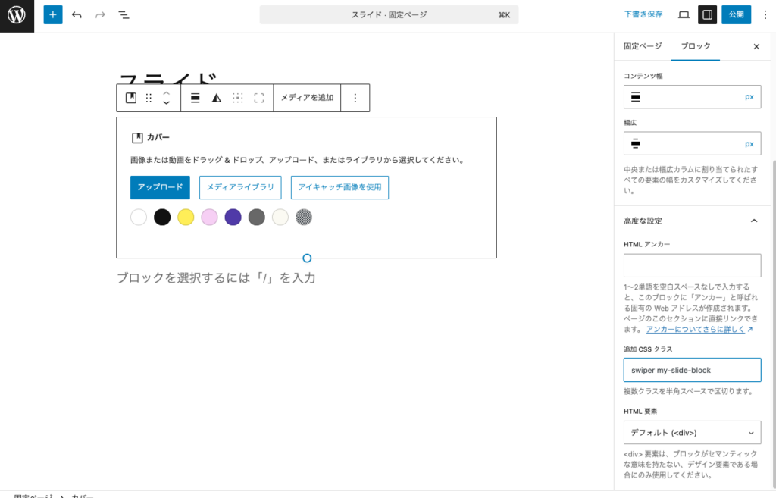Click the WordPress logo

16,14
